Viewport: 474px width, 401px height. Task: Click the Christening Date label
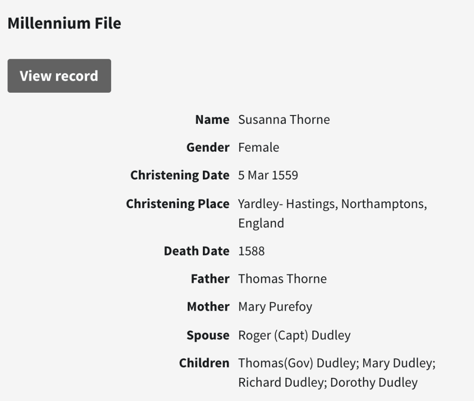179,175
